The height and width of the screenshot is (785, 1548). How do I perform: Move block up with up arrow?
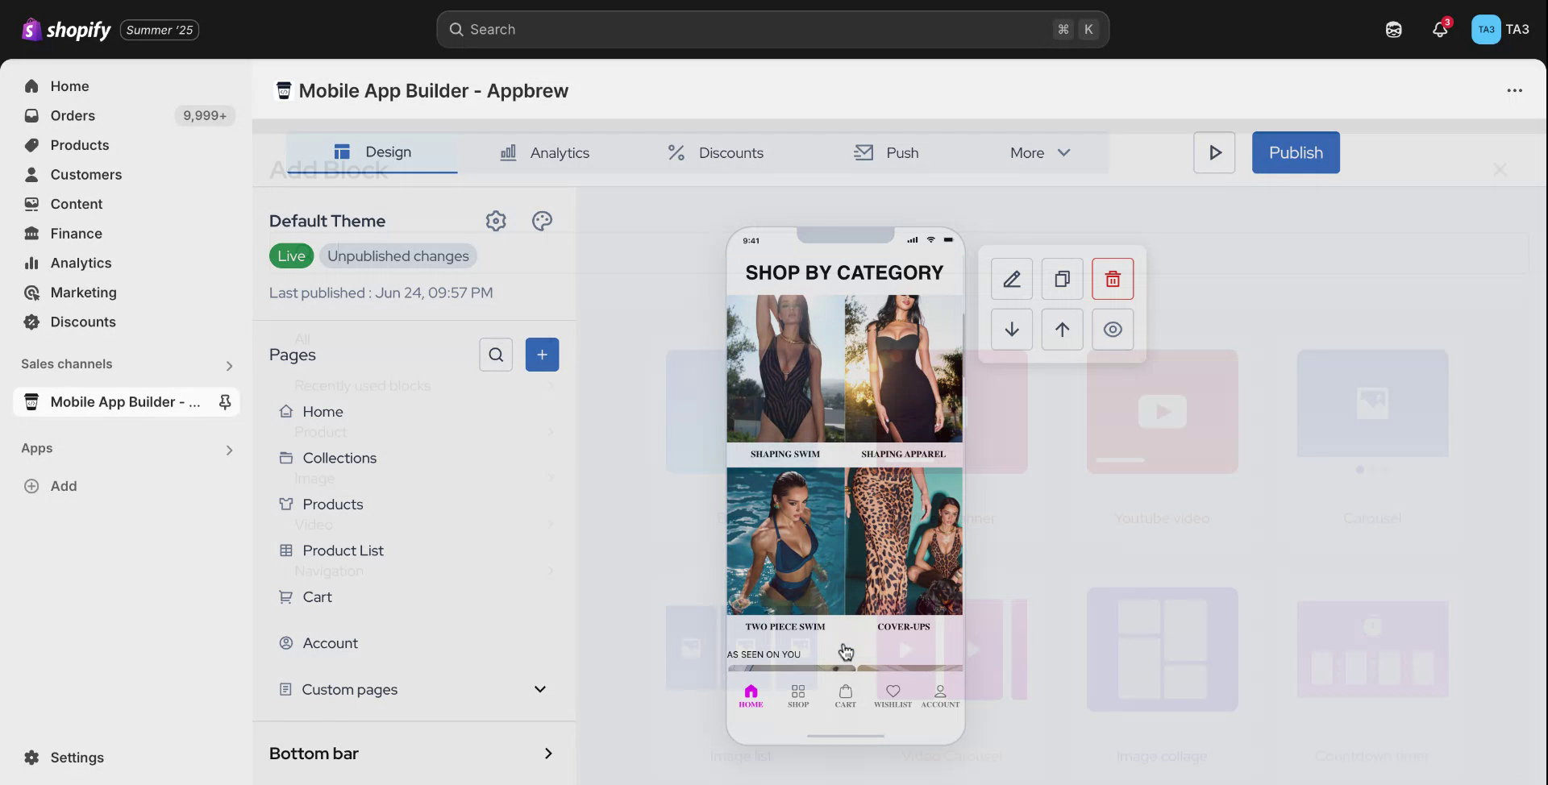pos(1062,330)
